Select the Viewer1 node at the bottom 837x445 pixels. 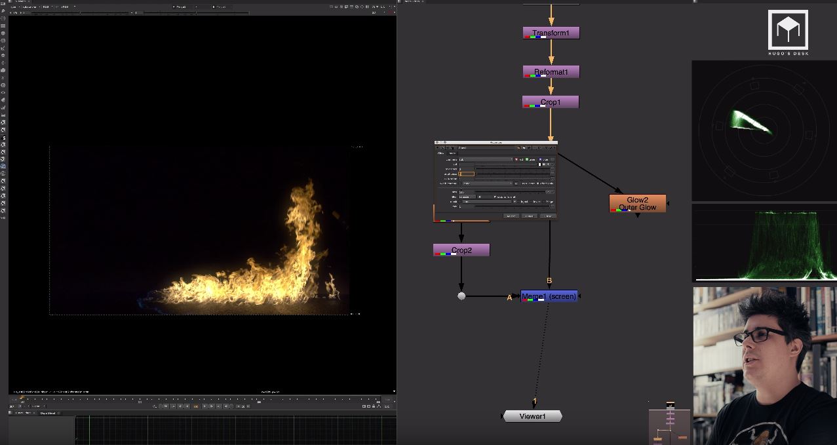pos(532,415)
